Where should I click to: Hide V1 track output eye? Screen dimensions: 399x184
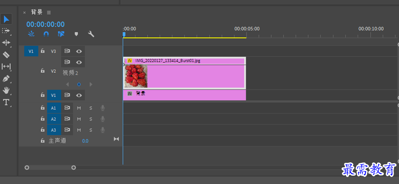point(79,95)
